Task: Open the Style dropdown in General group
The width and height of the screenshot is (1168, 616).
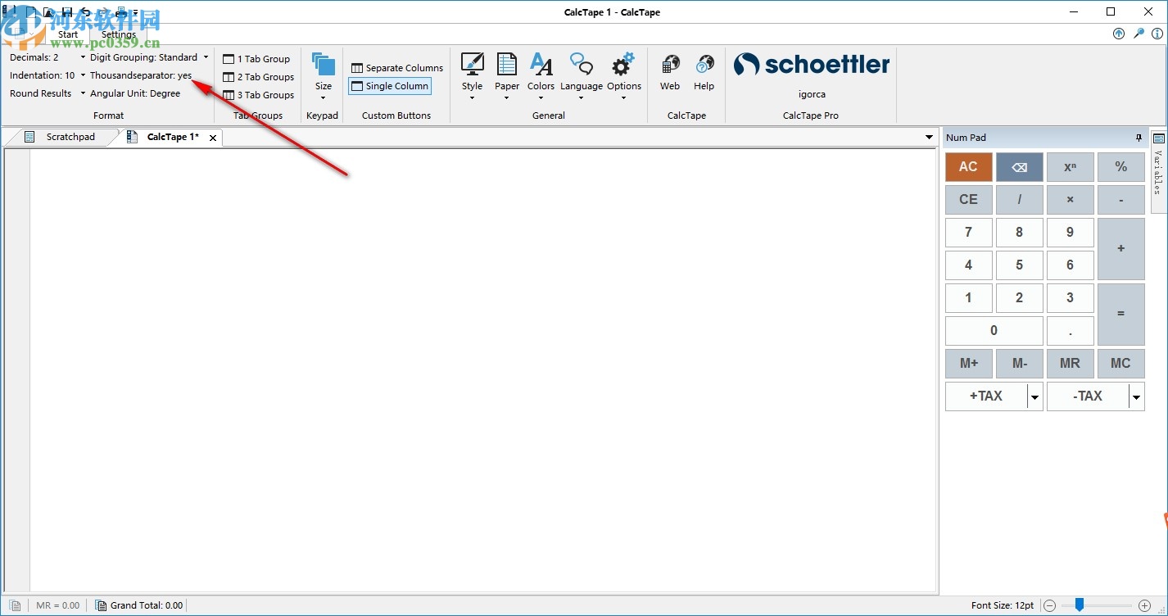Action: 472,75
